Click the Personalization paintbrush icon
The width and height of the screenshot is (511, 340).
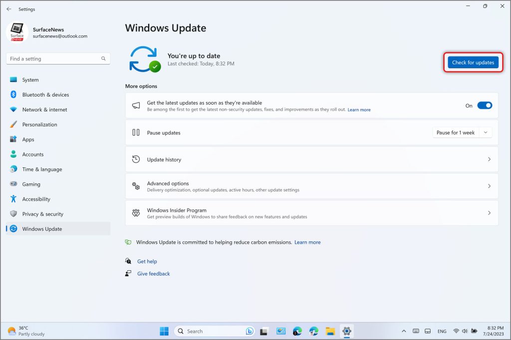pyautogui.click(x=13, y=125)
